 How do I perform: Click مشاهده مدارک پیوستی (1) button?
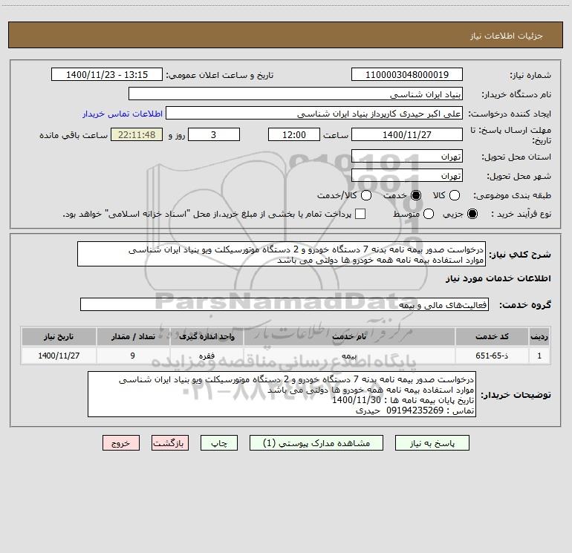pos(316,443)
